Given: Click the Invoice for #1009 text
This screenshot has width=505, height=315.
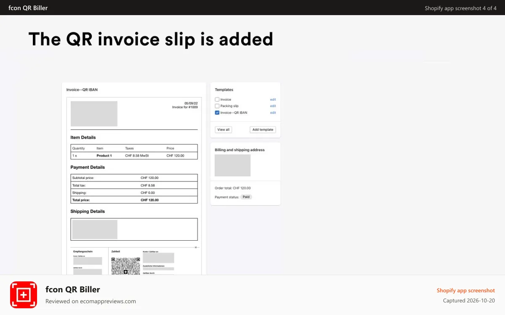Looking at the screenshot, I should click(185, 107).
